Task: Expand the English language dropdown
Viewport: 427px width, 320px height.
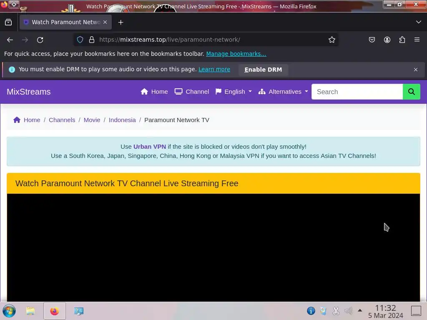Action: [x=234, y=92]
